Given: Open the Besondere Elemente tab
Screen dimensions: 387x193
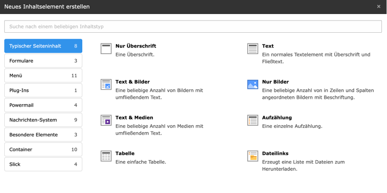Looking at the screenshot, I should (x=43, y=135).
